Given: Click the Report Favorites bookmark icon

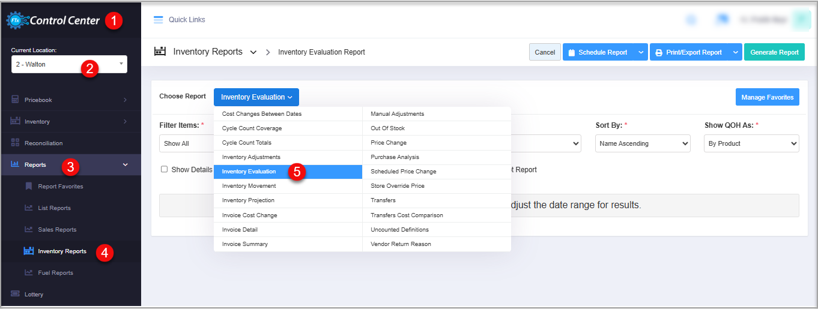Looking at the screenshot, I should click(28, 186).
